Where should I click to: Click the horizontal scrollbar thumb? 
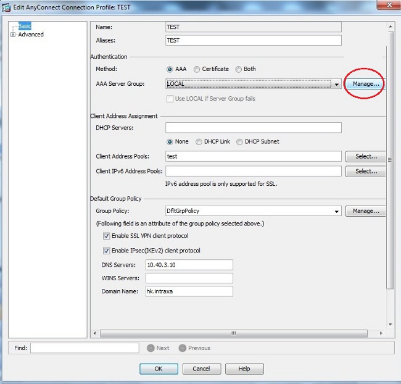click(x=234, y=333)
